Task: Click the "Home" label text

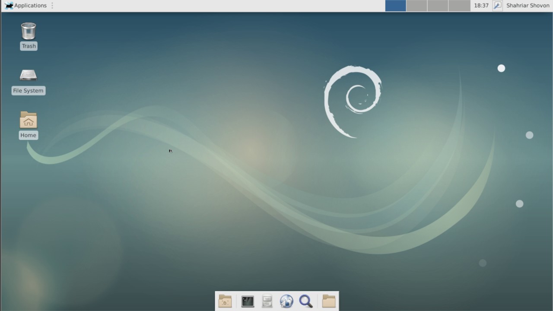Action: point(29,135)
